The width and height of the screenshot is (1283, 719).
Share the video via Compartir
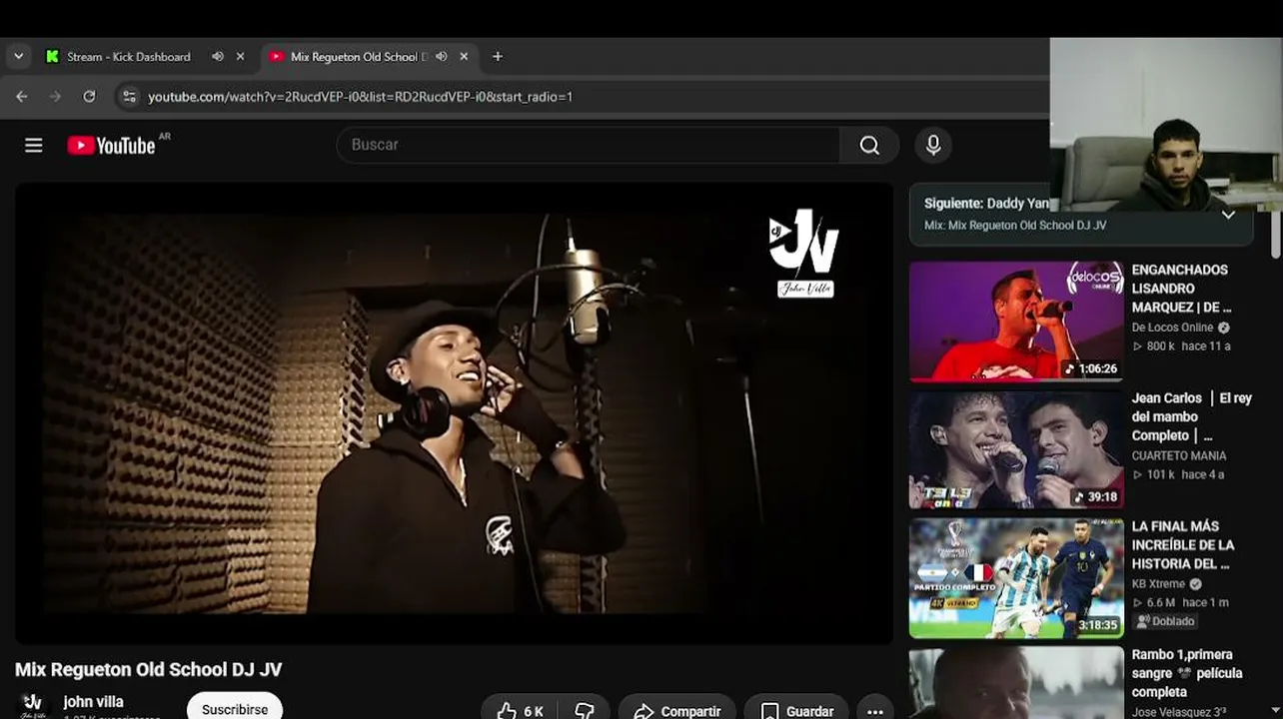click(x=676, y=709)
